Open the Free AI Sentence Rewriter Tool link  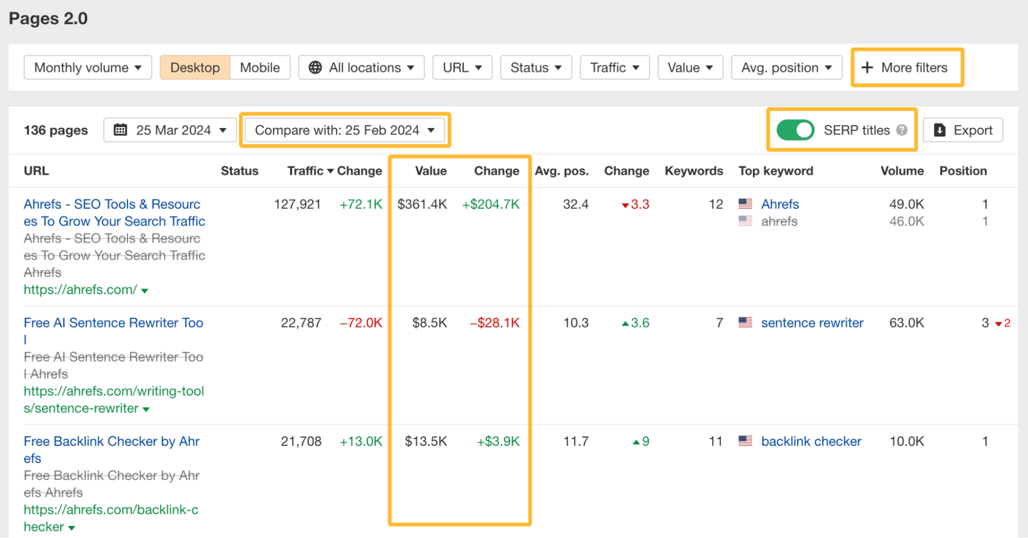pyautogui.click(x=113, y=322)
